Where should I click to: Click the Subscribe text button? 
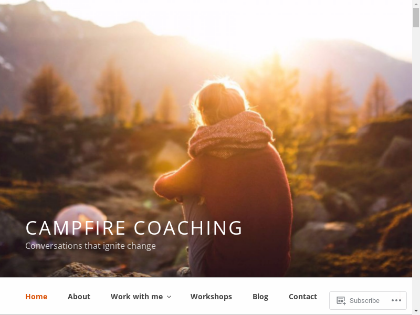click(364, 300)
